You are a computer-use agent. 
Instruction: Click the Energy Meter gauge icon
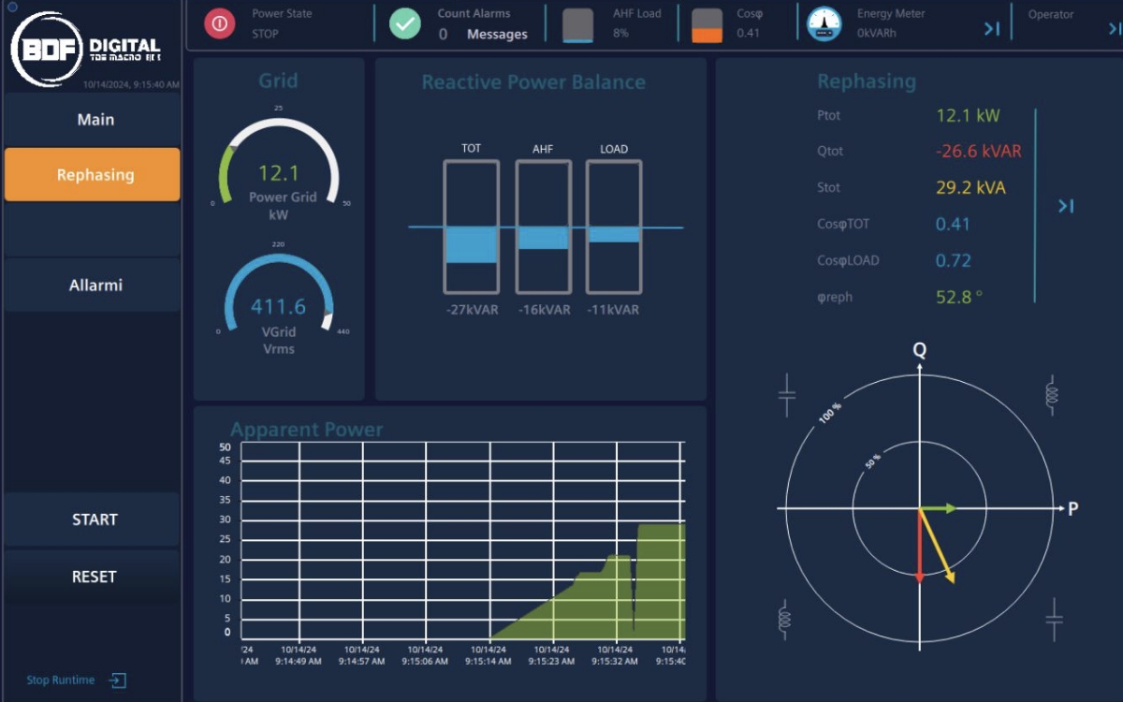point(824,24)
